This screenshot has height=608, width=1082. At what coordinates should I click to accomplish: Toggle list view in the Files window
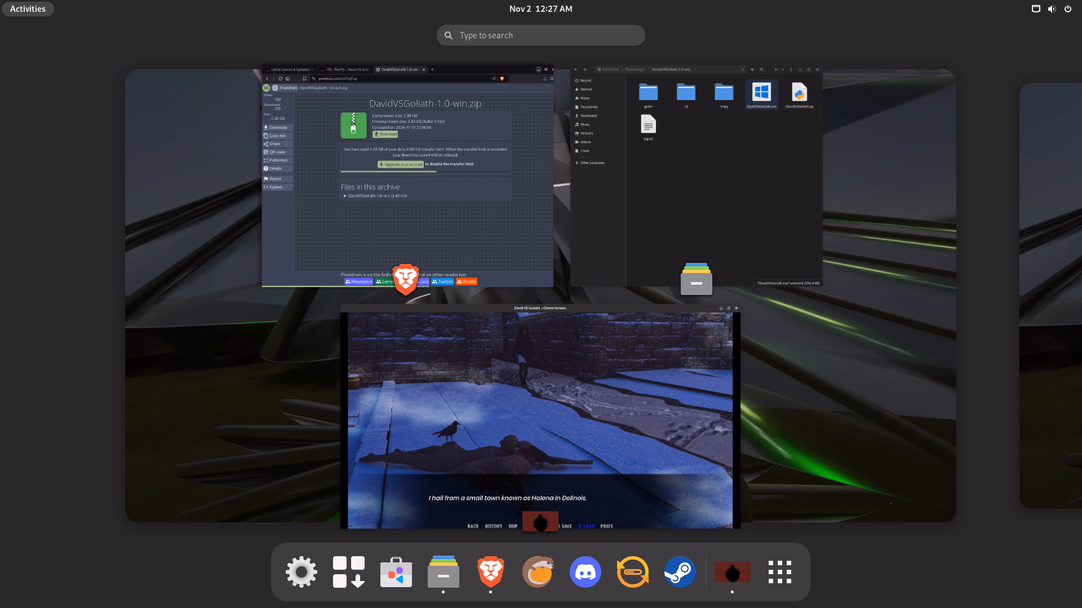pyautogui.click(x=776, y=70)
